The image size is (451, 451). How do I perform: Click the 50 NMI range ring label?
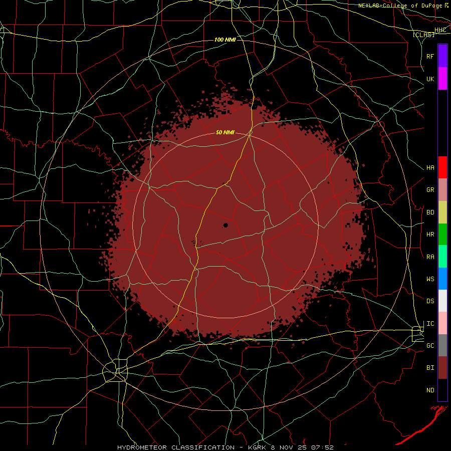coord(225,132)
